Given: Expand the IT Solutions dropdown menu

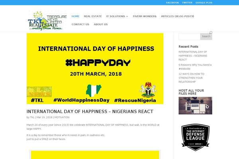Looking at the screenshot, I should click(117, 16).
